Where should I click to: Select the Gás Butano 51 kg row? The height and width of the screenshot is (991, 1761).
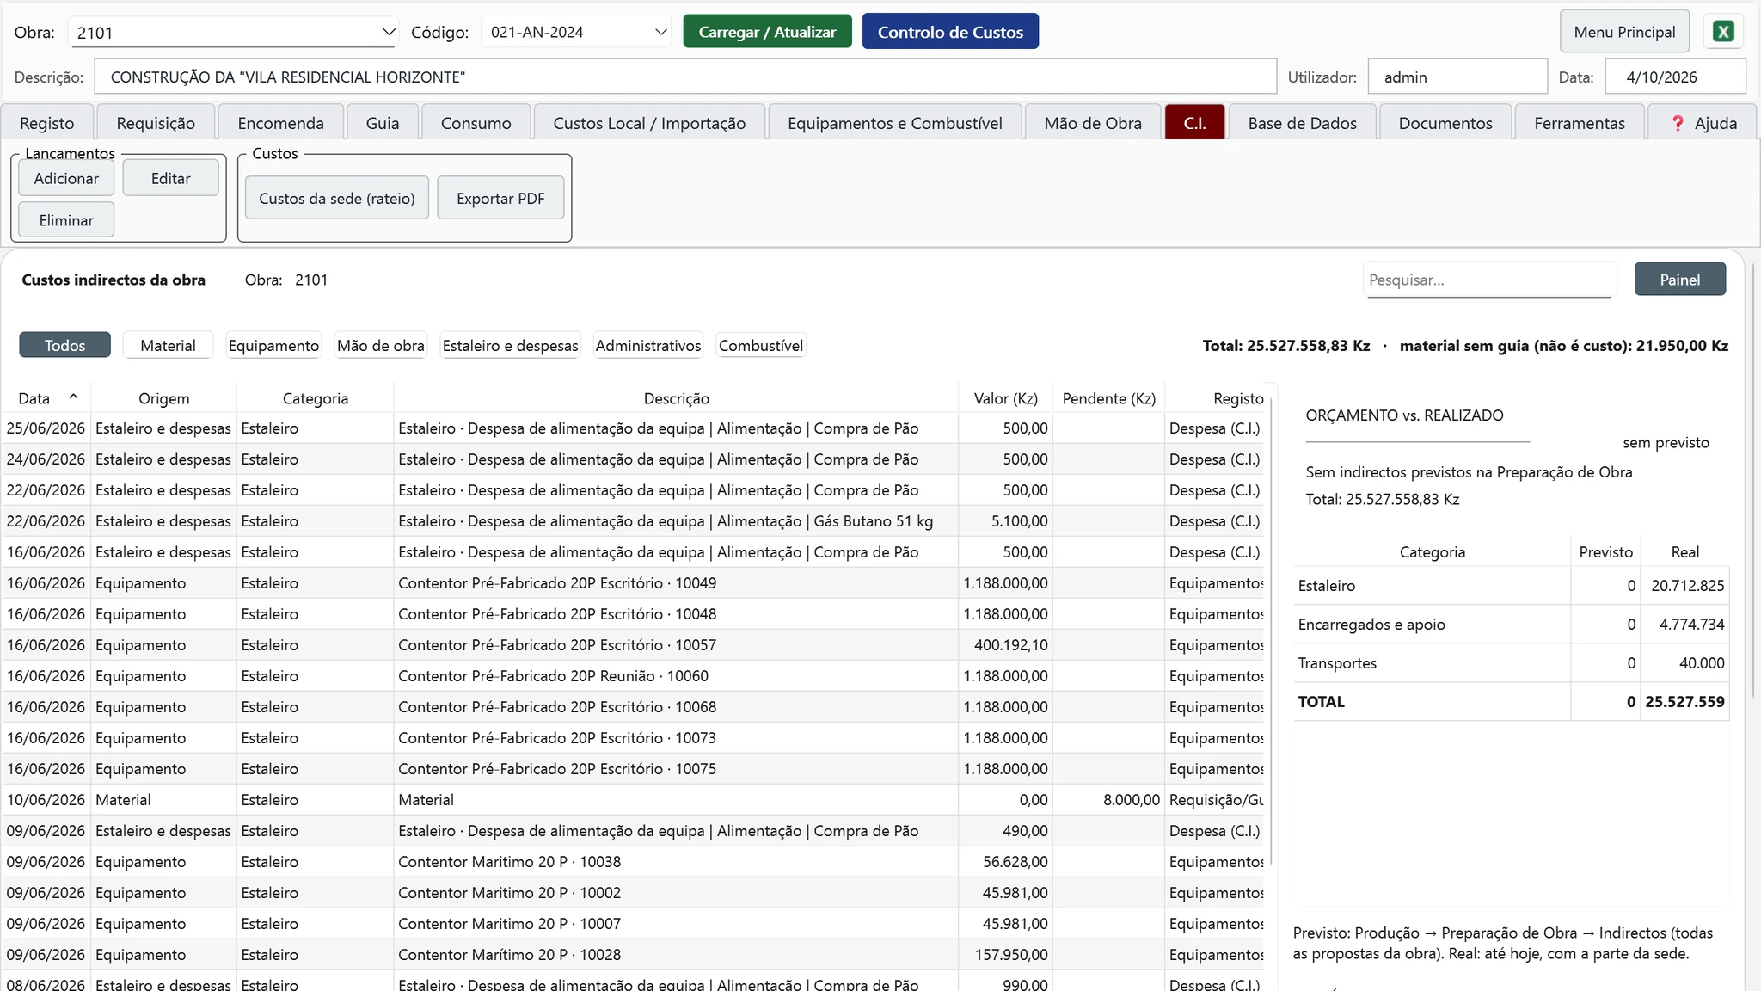[634, 521]
